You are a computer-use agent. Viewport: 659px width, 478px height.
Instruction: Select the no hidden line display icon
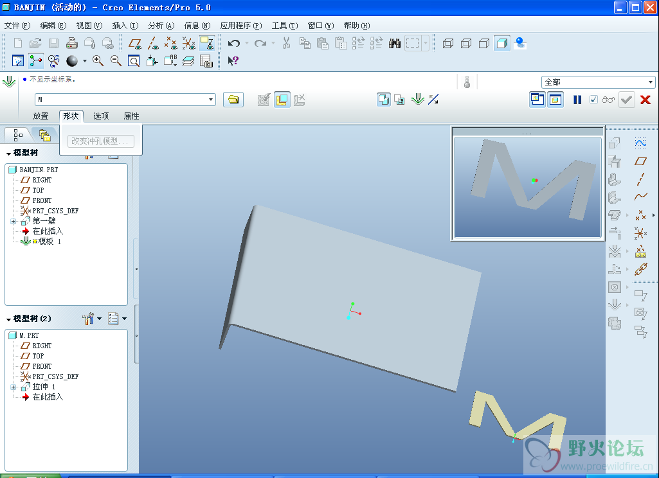click(483, 43)
